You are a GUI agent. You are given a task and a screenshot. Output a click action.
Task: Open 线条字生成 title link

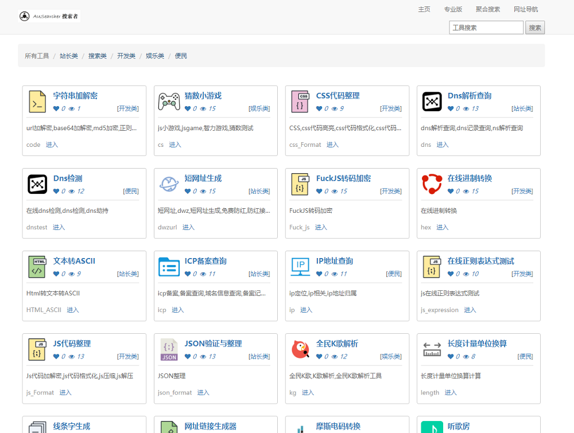pos(72,427)
